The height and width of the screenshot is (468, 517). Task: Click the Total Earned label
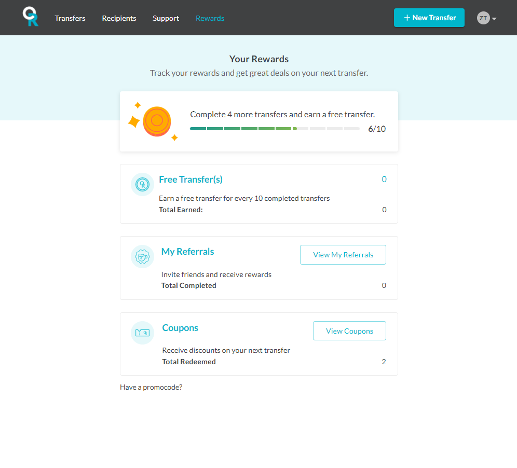(x=181, y=210)
